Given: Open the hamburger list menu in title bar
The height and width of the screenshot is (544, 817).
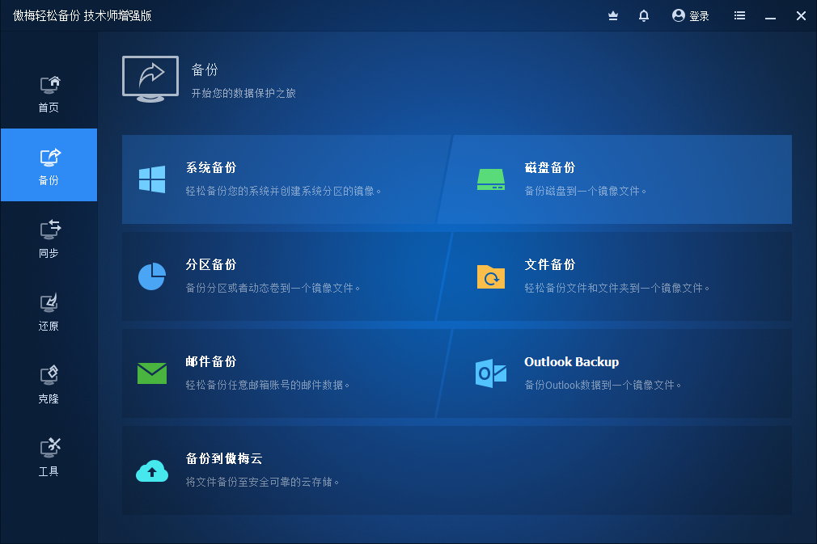Looking at the screenshot, I should coord(739,15).
